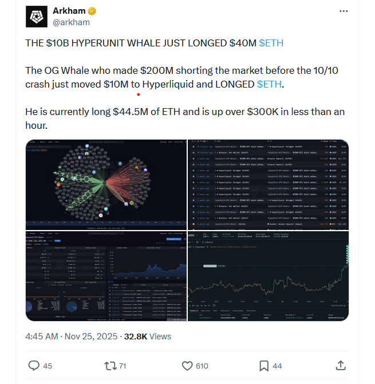Open the network graph image
Screen dimensions: 375x384
tap(106, 184)
